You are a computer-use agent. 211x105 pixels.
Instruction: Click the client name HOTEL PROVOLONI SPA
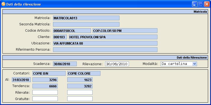coord(113,37)
